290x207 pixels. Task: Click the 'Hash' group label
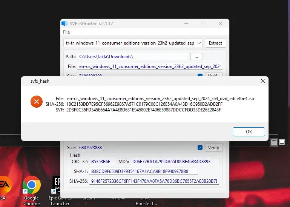[75, 155]
